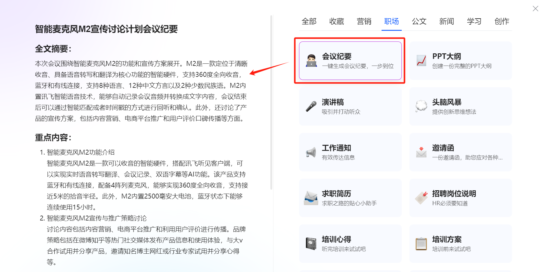Pick the 头脑风暴 template card

461,106
